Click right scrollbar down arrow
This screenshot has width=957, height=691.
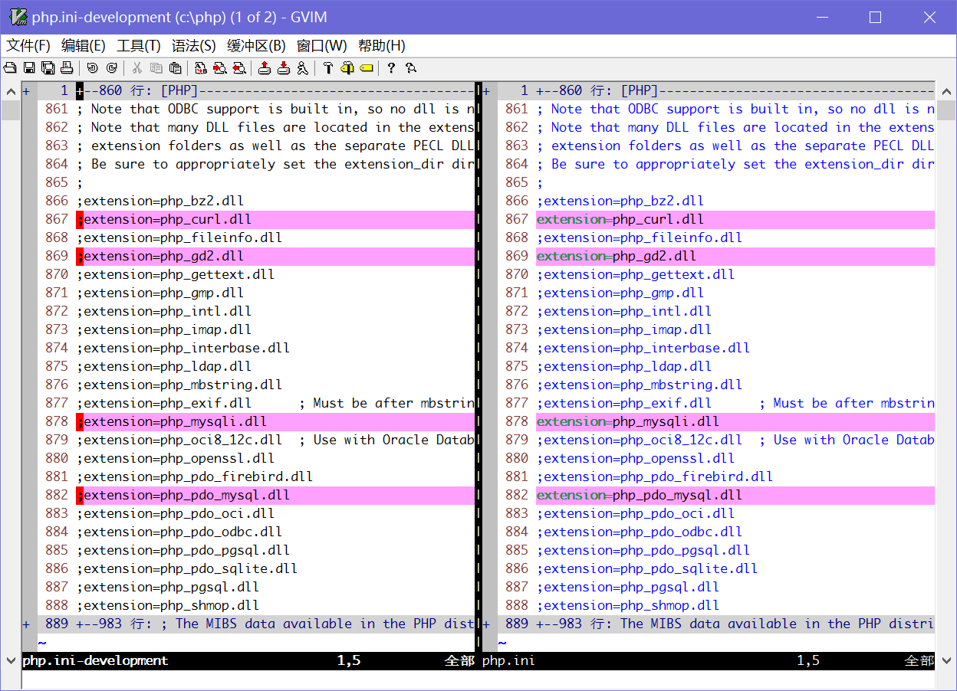tap(947, 660)
